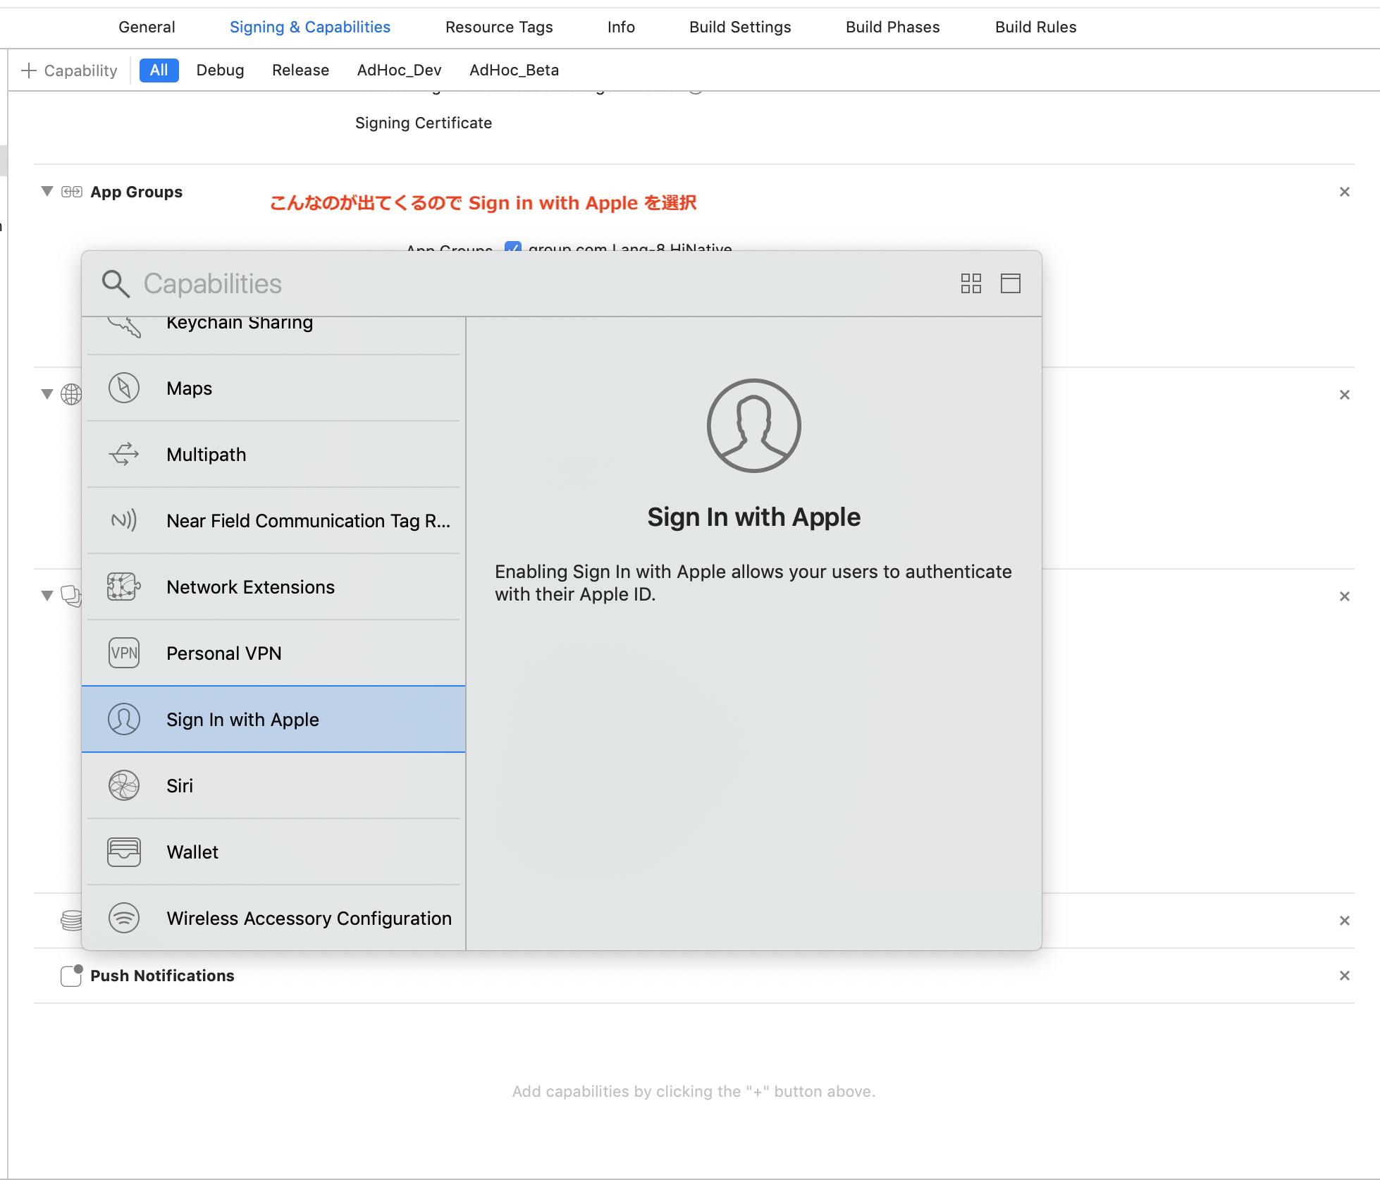Click the Capabilities search field

coord(493,283)
